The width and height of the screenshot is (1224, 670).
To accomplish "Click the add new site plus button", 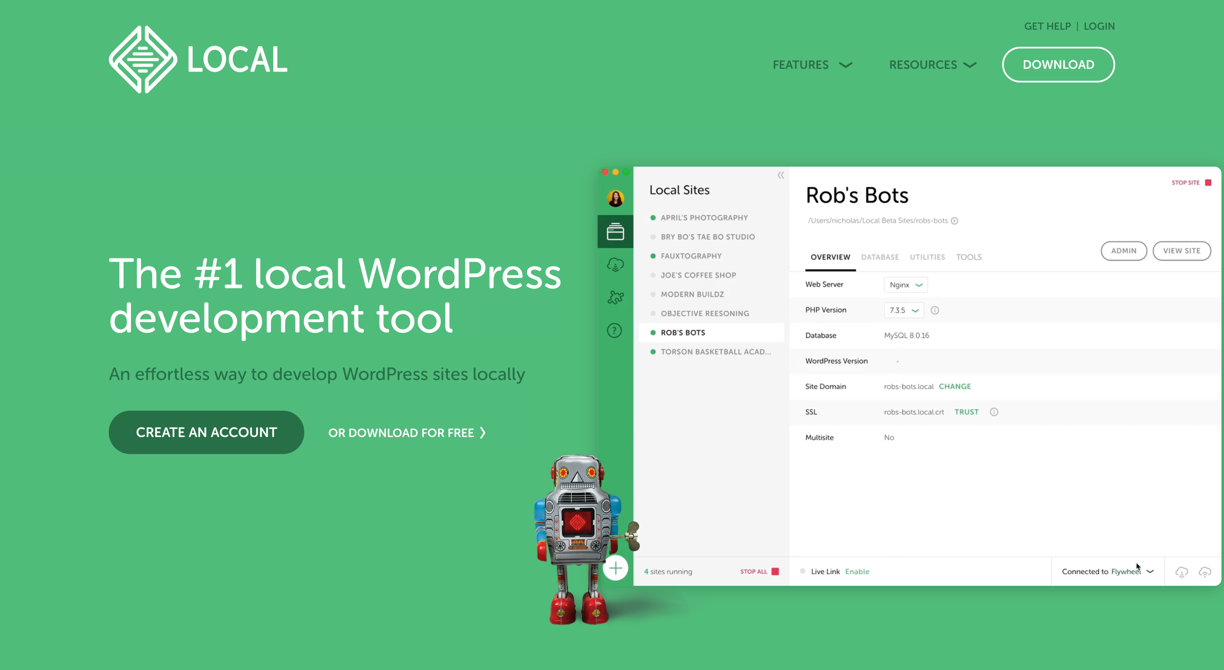I will tap(615, 568).
